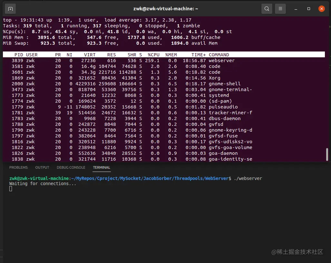The height and width of the screenshot is (263, 331).
Task: Click the 259.1 CPU usage value
Action: pyautogui.click(x=152, y=61)
